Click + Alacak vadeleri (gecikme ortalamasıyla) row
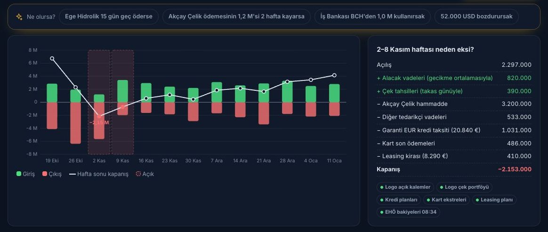Screen dimensions: 548x232 coord(454,78)
